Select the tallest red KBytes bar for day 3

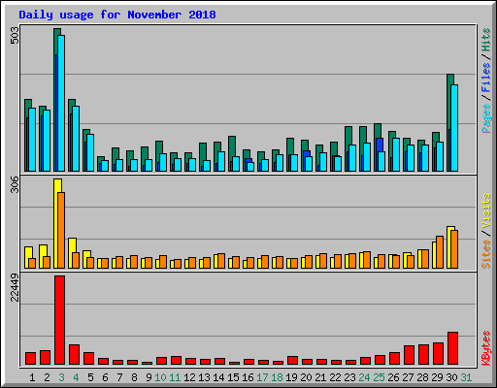tap(59, 320)
